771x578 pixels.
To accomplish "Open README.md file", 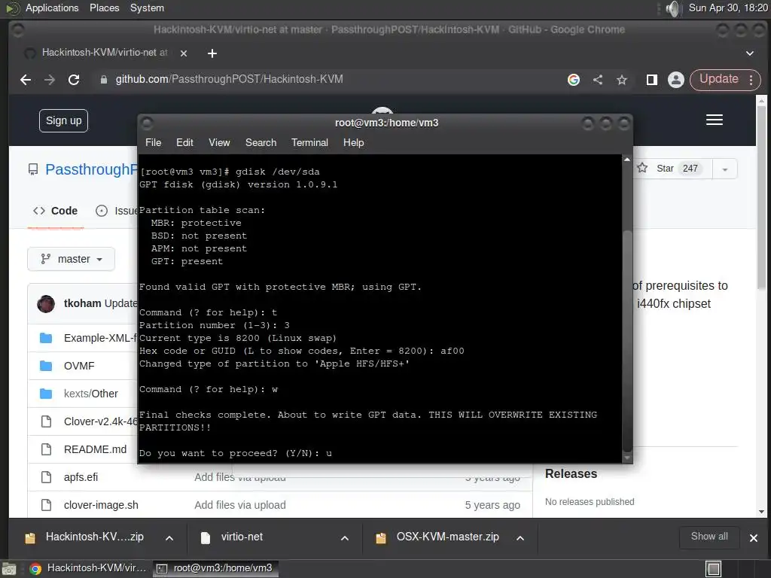I will [x=95, y=449].
